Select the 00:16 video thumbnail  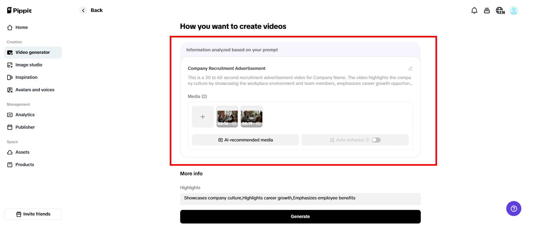coord(227,117)
